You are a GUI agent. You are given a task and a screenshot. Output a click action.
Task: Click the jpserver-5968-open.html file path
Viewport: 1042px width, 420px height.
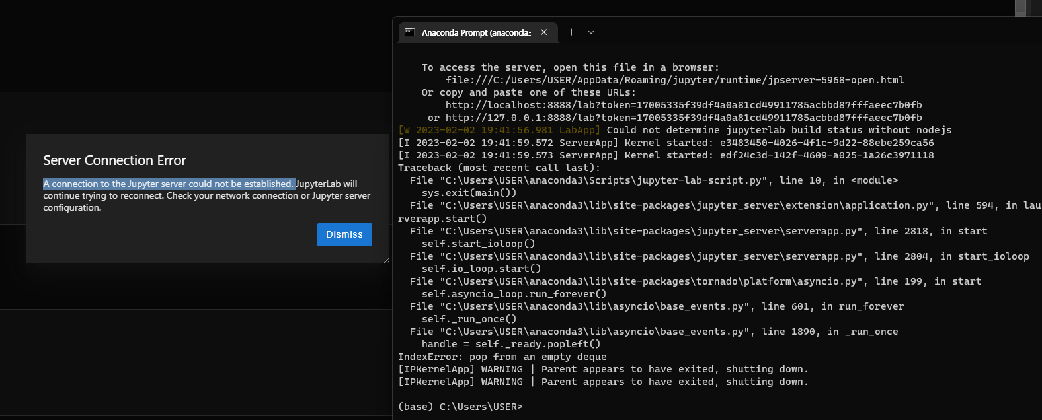[674, 80]
